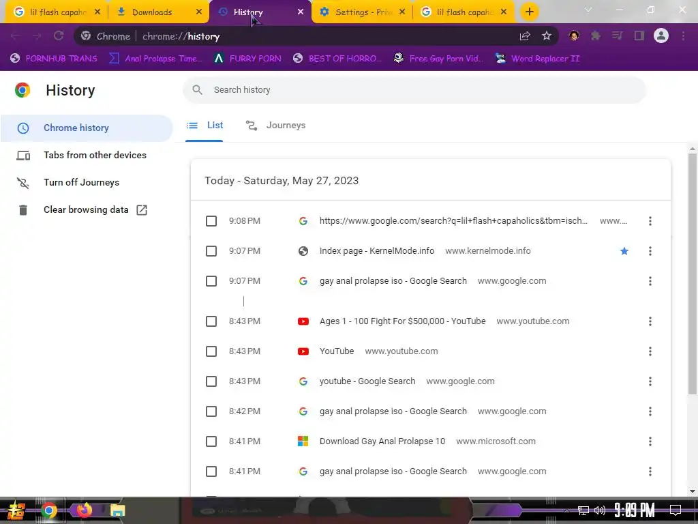
Task: Open more actions for KernelMode.info entry
Action: [650, 251]
